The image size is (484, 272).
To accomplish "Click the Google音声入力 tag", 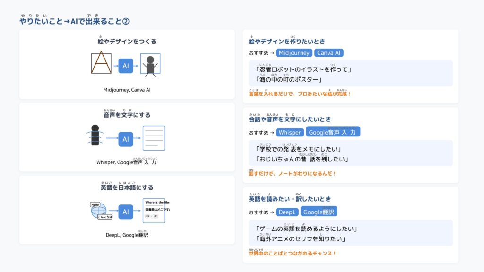I will 333,132.
